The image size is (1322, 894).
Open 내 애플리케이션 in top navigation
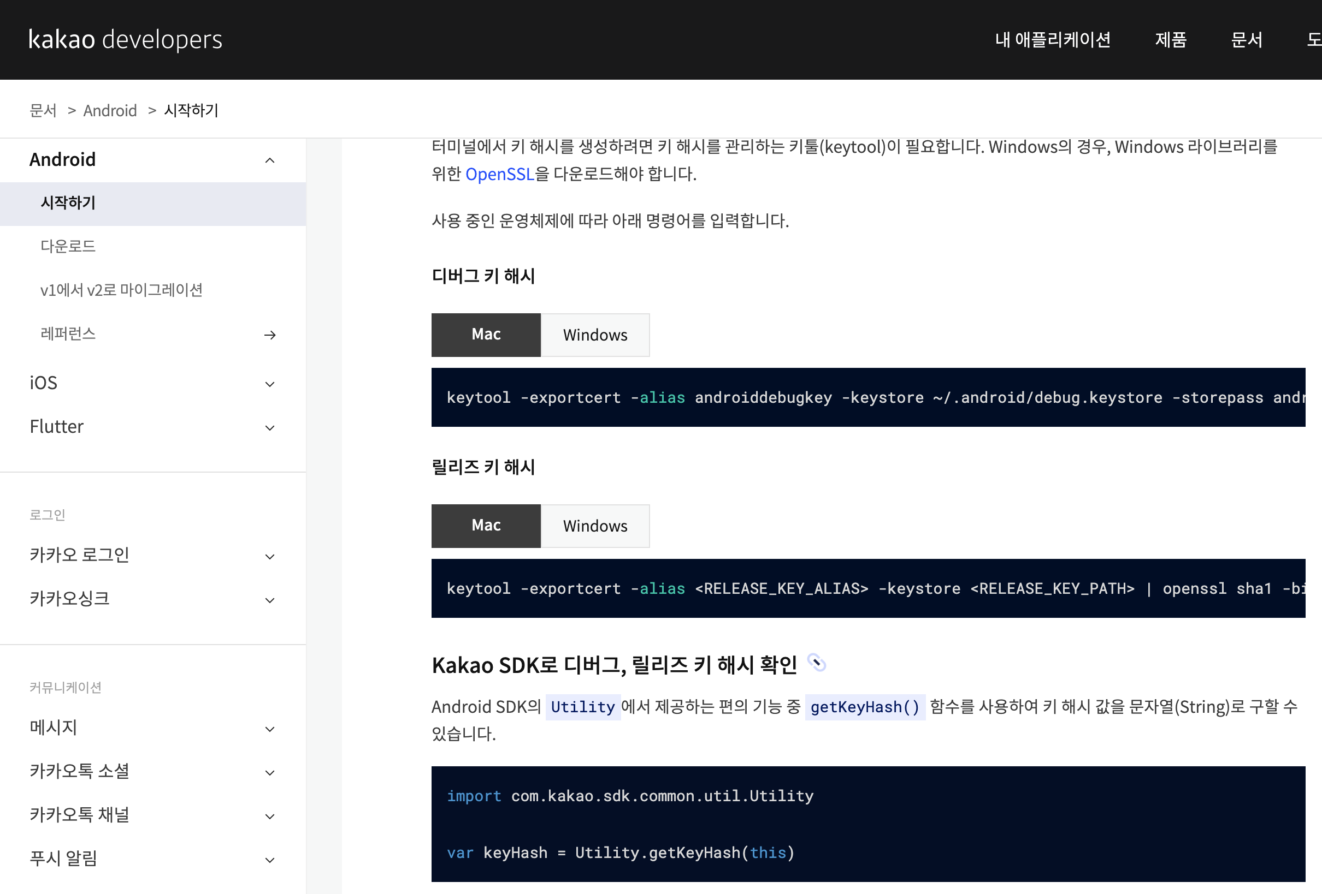[1052, 39]
